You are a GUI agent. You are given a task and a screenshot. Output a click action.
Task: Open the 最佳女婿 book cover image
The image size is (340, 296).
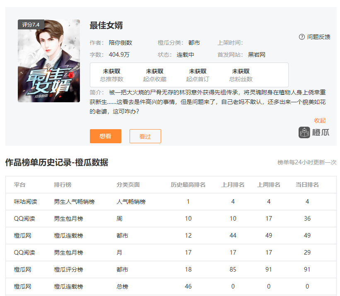pos(49,61)
